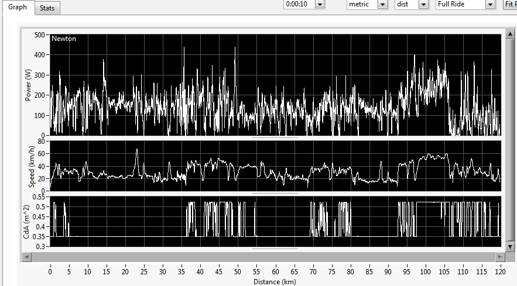The image size is (517, 286).
Task: Open the dist x-axis dropdown
Action: (x=422, y=4)
